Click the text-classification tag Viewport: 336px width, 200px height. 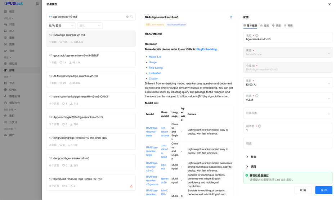[x=176, y=24]
